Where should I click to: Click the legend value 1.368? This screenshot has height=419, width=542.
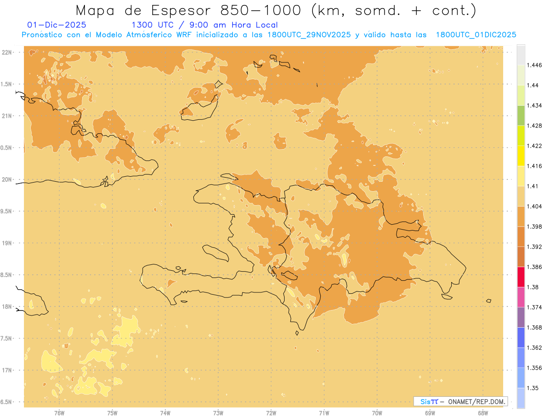point(534,328)
